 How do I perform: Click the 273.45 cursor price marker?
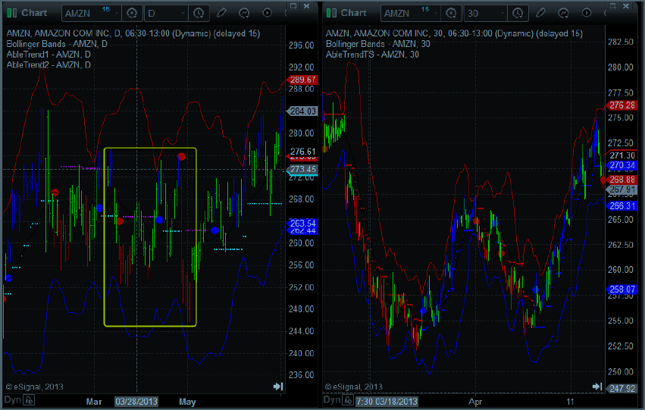click(x=302, y=169)
